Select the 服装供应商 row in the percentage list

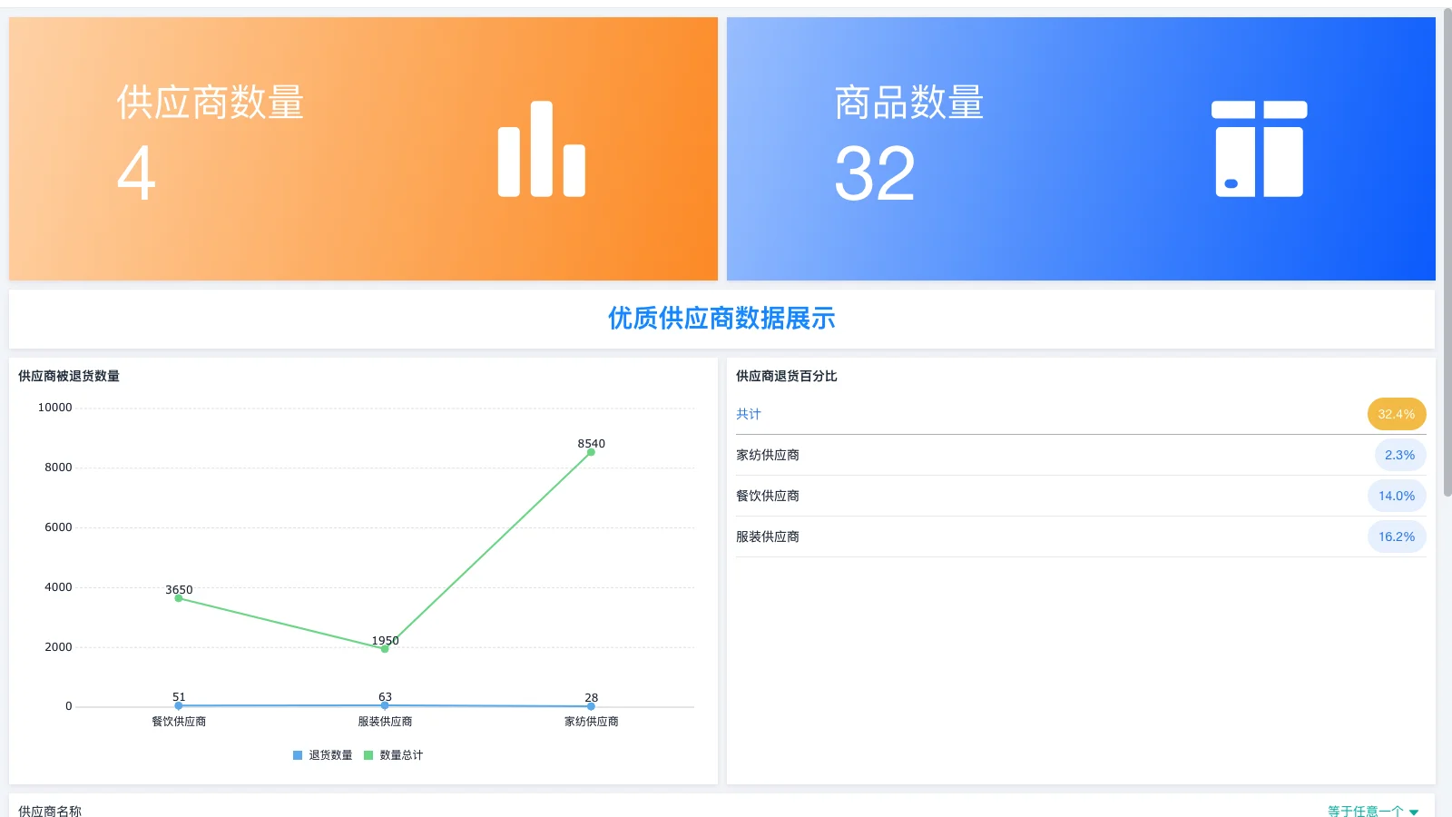(768, 536)
